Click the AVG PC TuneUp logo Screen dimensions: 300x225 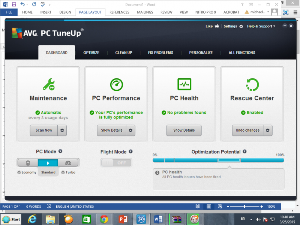click(48, 33)
